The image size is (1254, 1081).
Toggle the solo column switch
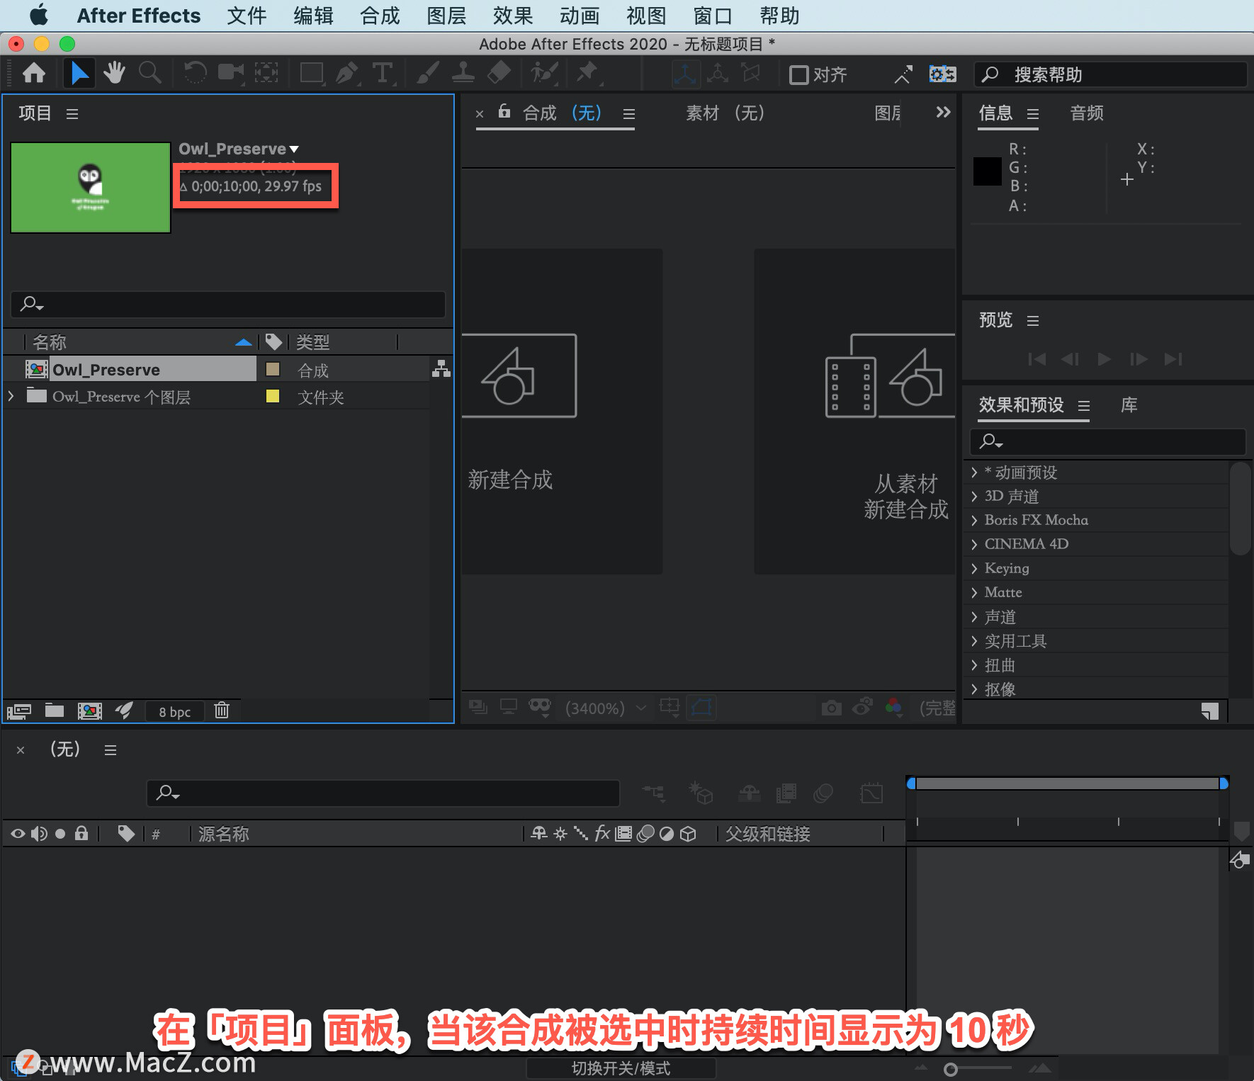pyautogui.click(x=60, y=834)
